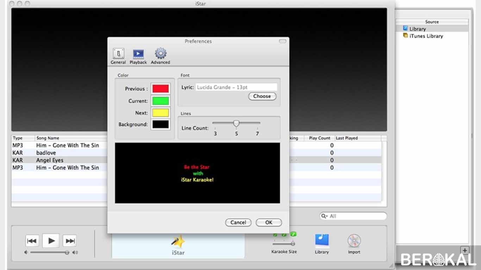Click the next track button
Screen dimensions: 481x270
[70, 241]
